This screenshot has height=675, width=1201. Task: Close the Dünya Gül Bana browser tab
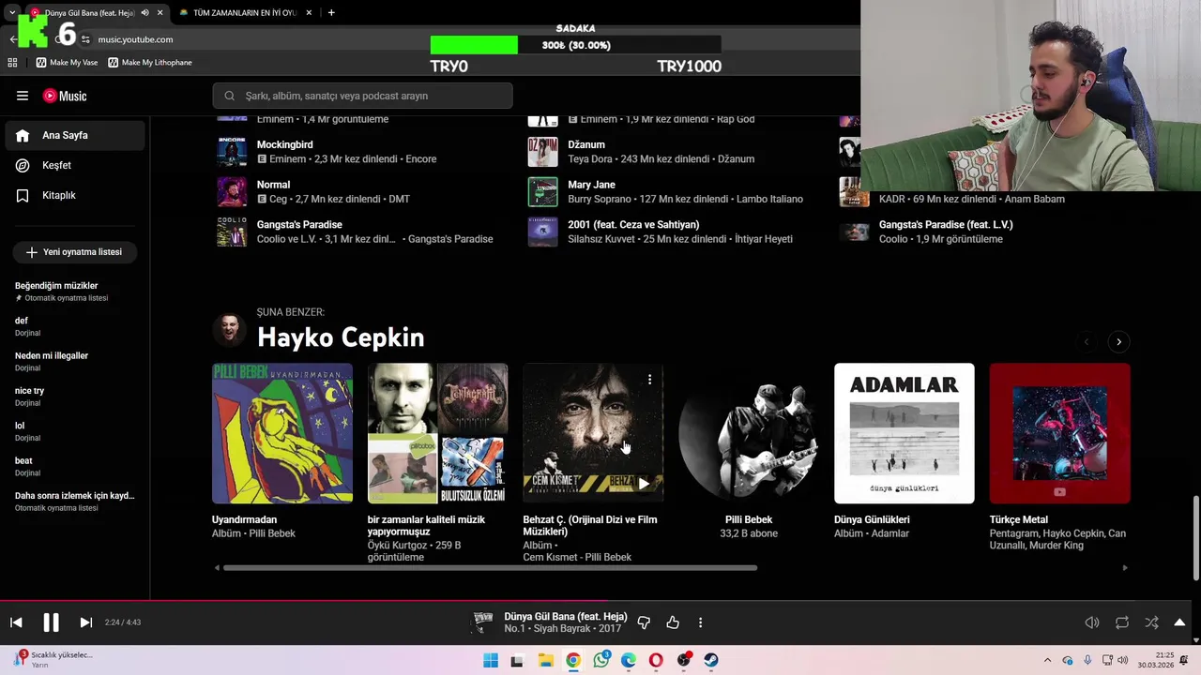coord(160,13)
